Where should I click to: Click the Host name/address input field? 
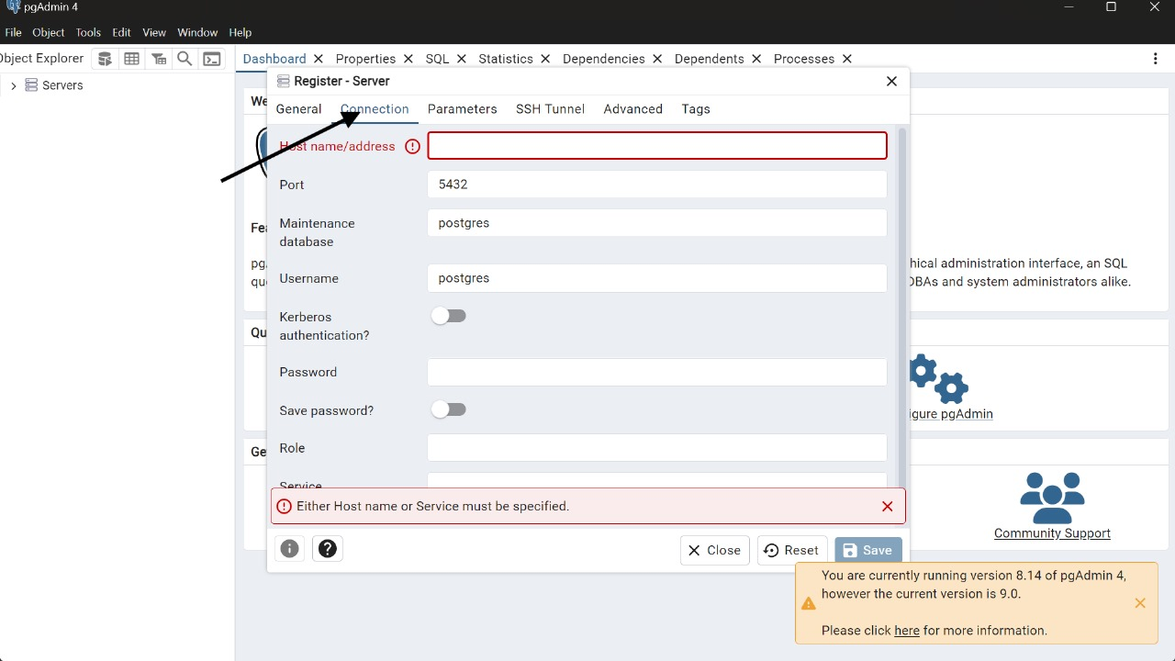click(657, 146)
